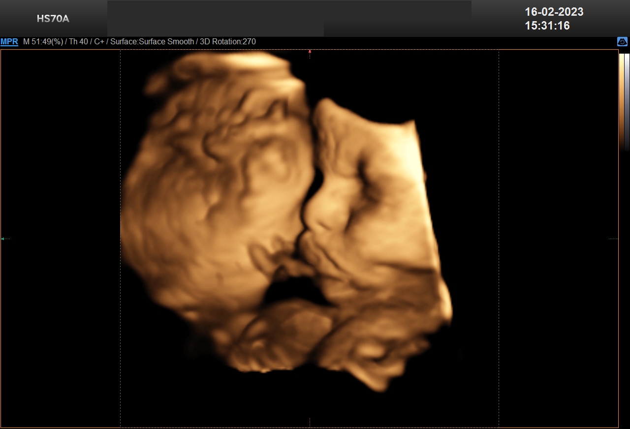Viewport: 630px width, 429px height.
Task: Click the red marker at top of view
Action: point(310,51)
